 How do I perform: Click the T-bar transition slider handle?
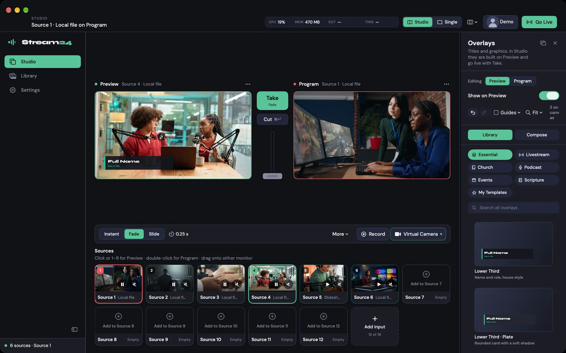[272, 176]
